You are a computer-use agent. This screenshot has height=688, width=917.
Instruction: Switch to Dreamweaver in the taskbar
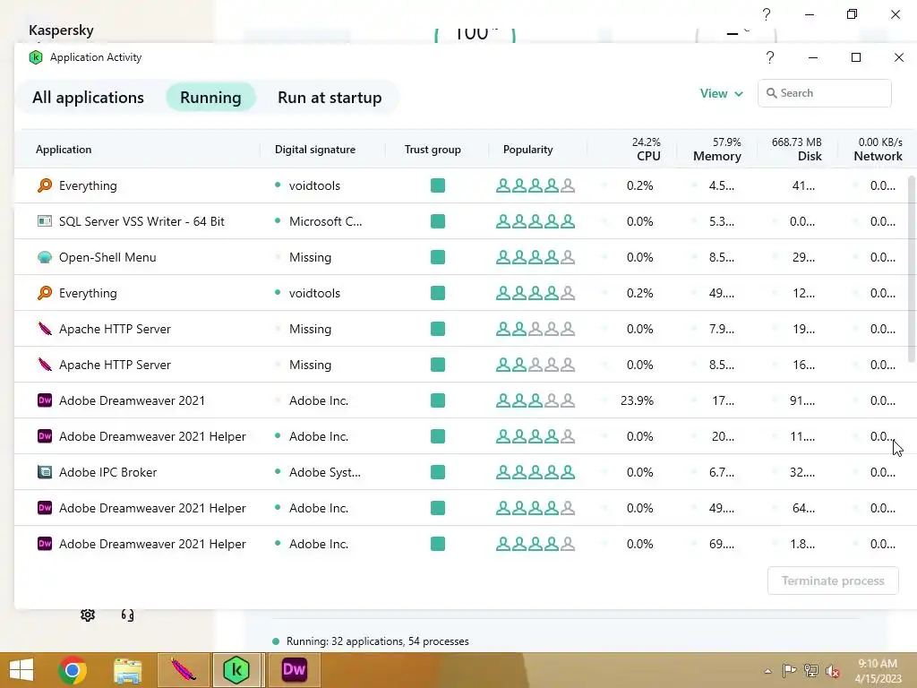[294, 670]
